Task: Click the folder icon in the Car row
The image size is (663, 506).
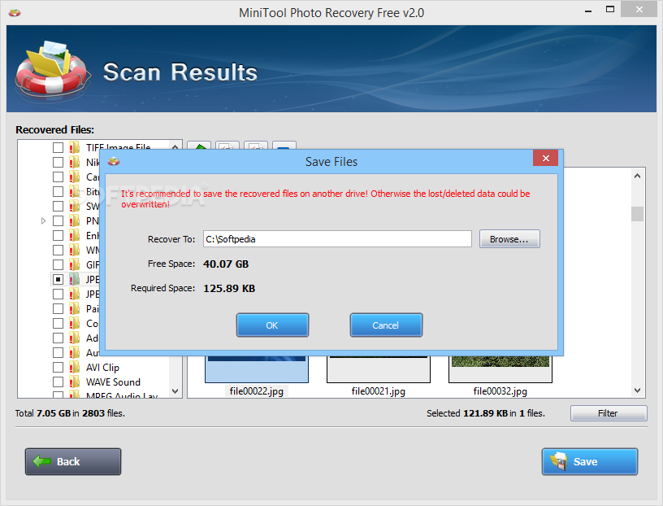Action: pyautogui.click(x=75, y=177)
